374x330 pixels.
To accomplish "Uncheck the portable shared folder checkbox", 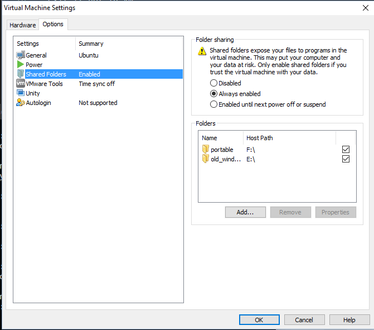I will coord(346,149).
